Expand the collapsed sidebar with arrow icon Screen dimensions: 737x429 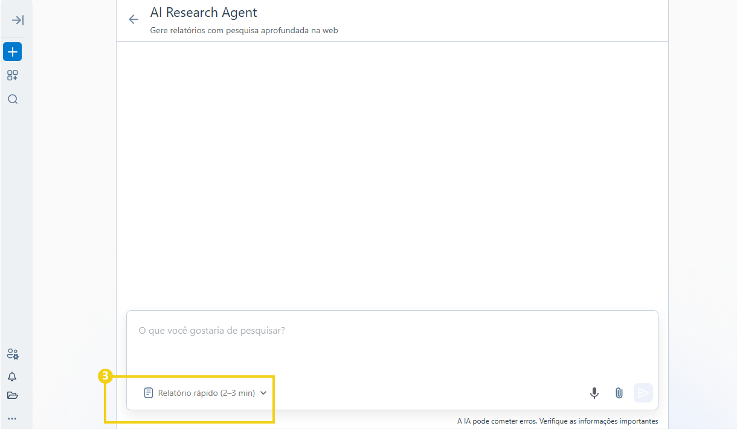(x=18, y=21)
